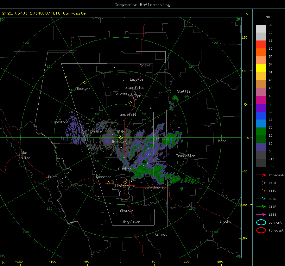
Task: Click the cyan 'current' ellipse legend icon
Action: (x=261, y=222)
